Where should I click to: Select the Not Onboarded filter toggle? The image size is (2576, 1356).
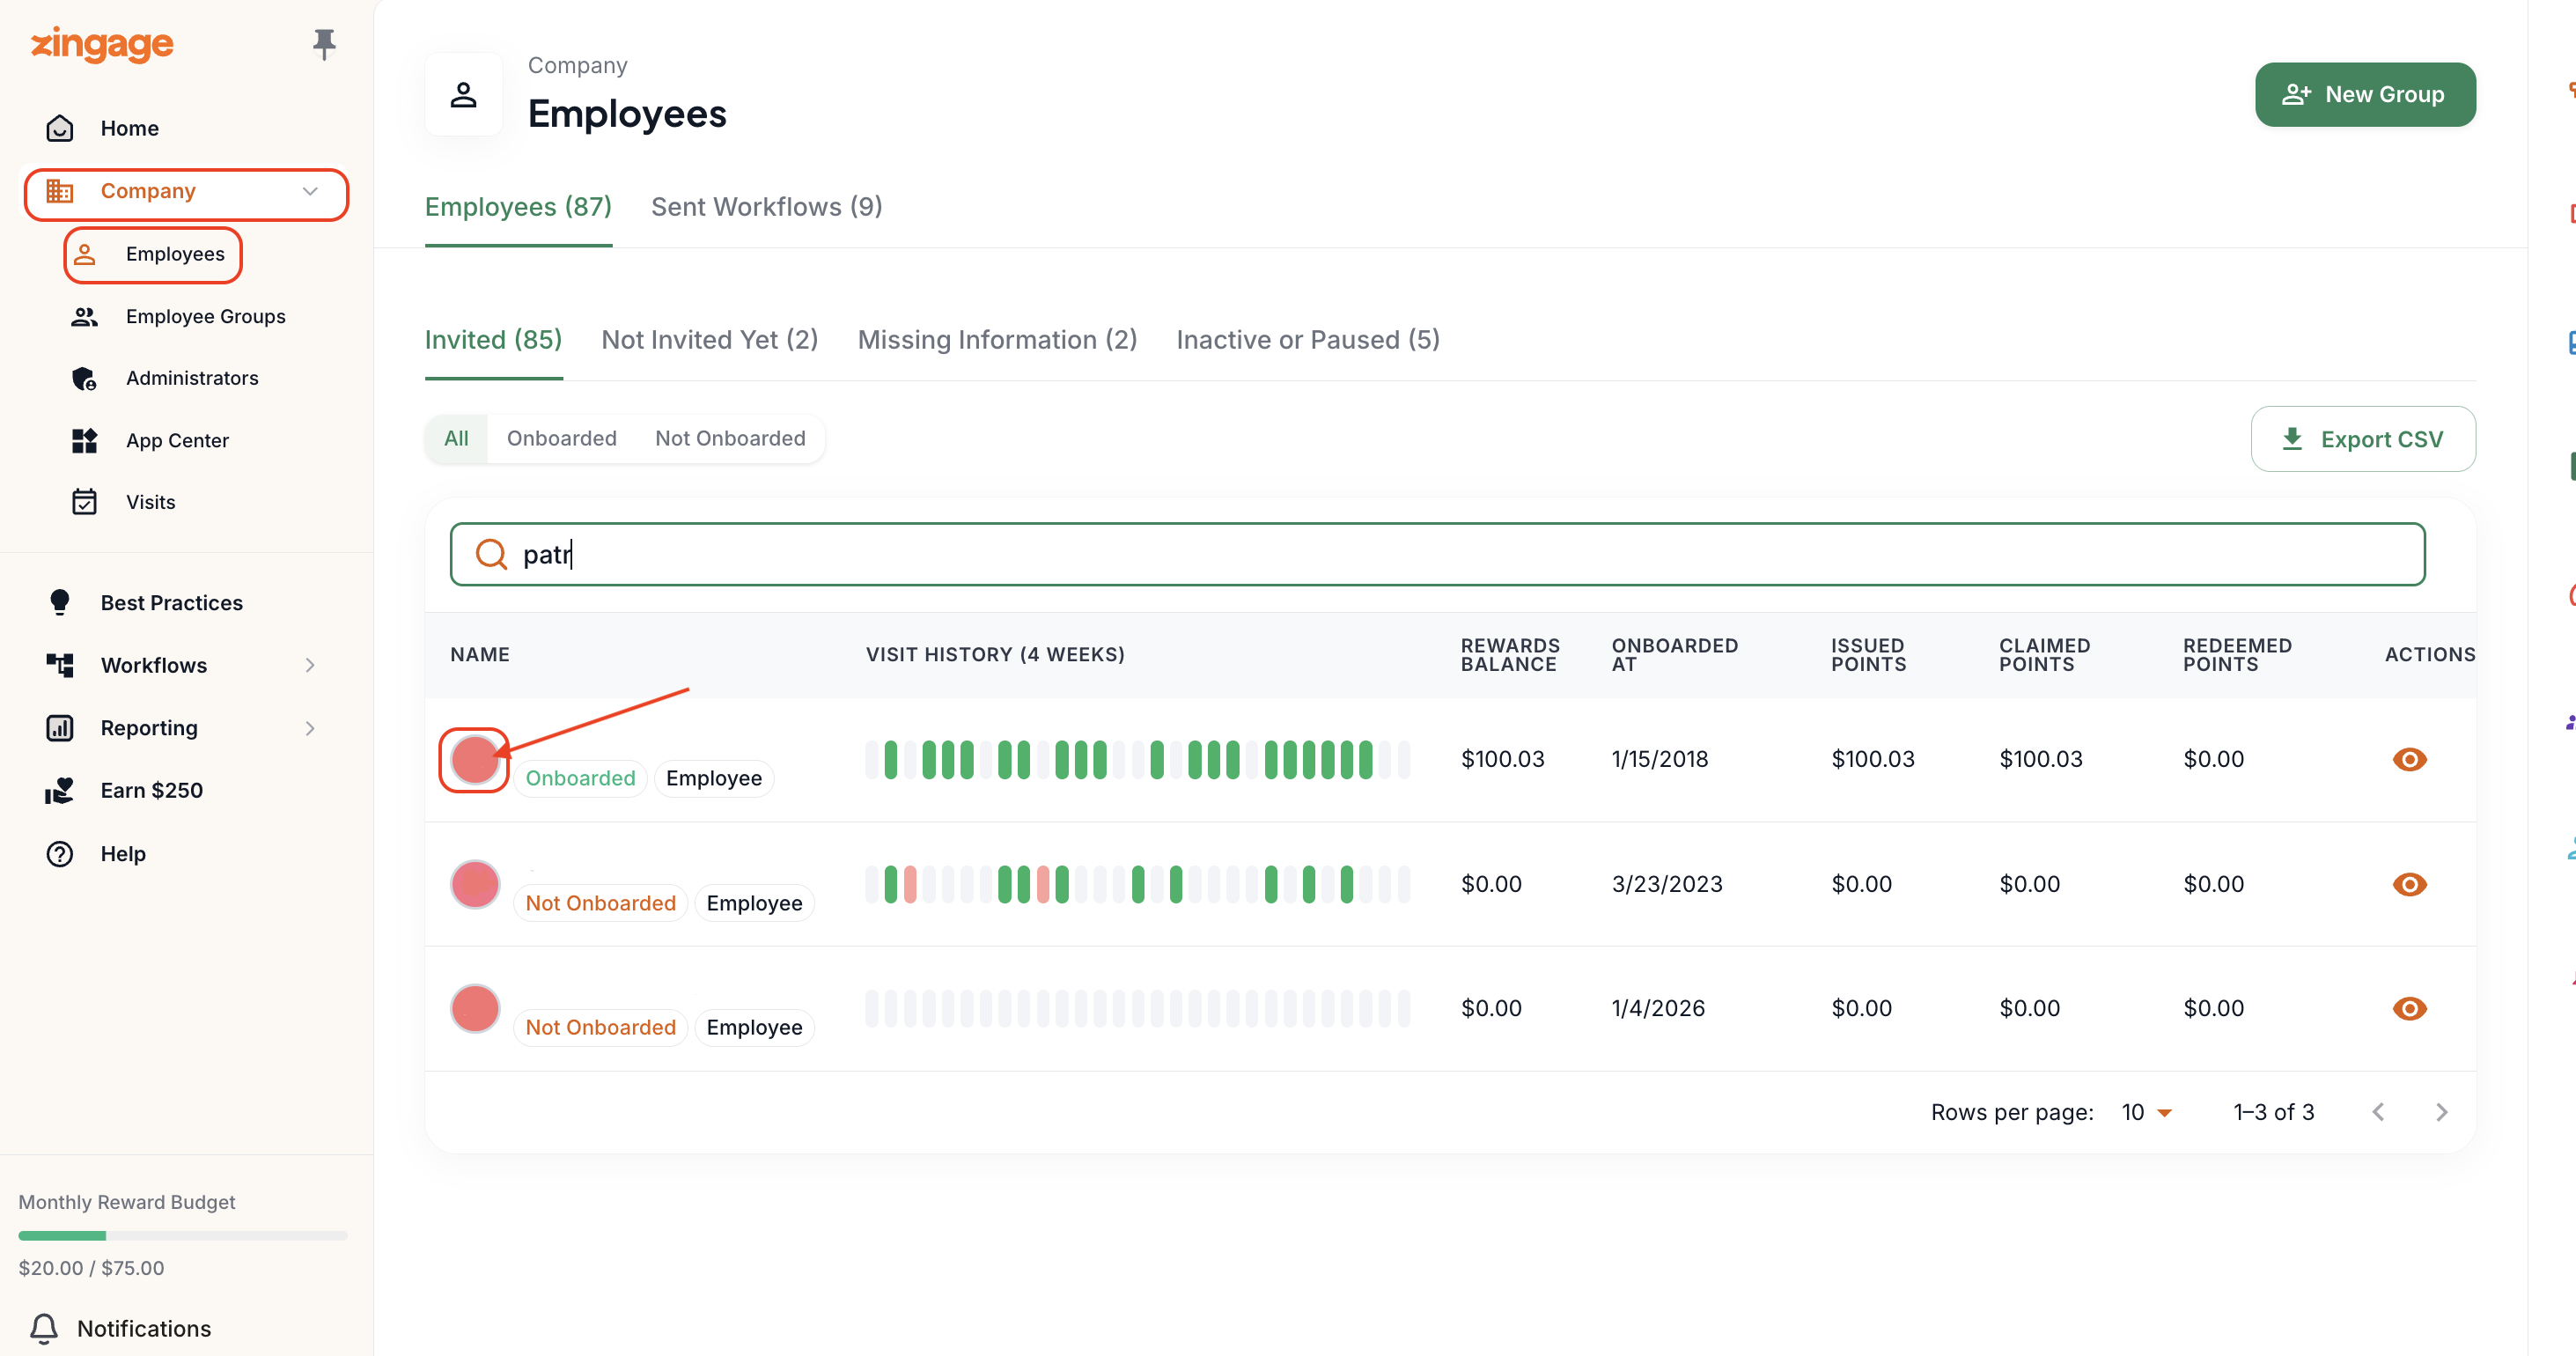pos(730,438)
